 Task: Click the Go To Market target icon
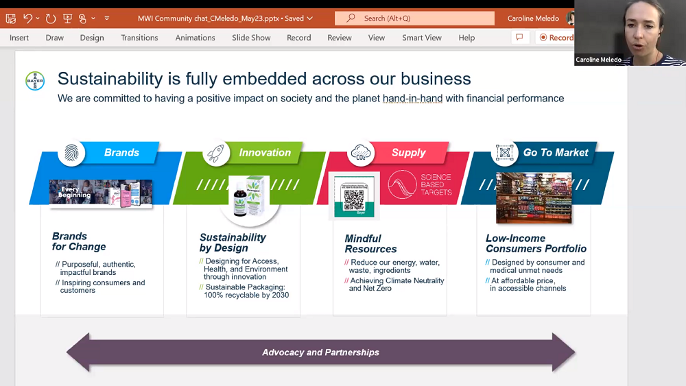pyautogui.click(x=504, y=153)
